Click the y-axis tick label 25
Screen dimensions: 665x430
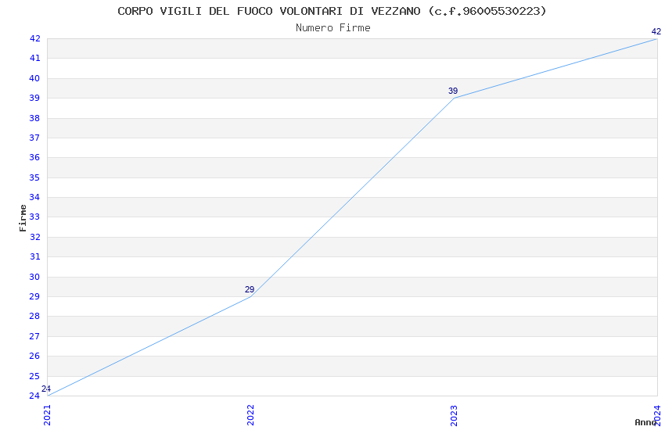(x=34, y=376)
